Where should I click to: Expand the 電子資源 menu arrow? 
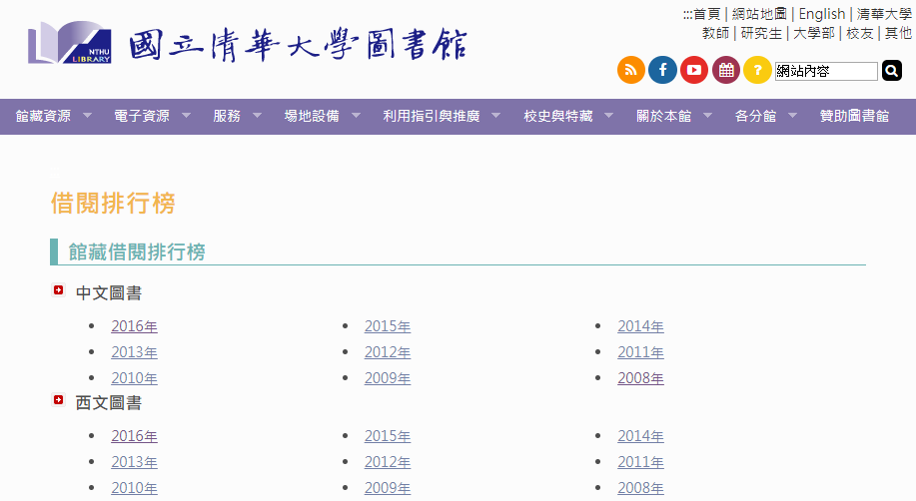186,116
